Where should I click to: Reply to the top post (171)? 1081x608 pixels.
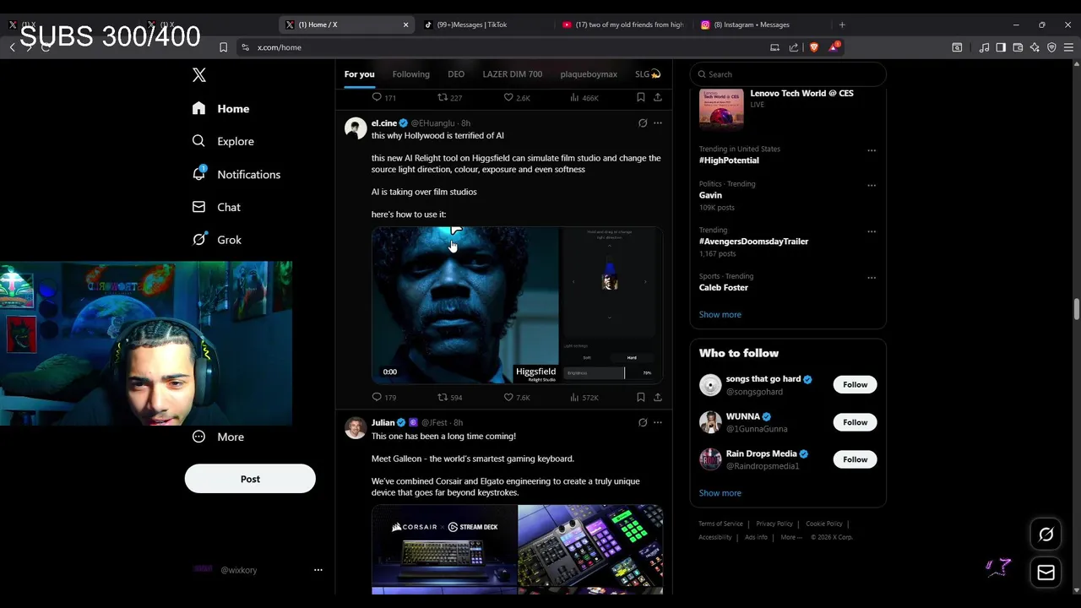click(x=384, y=98)
